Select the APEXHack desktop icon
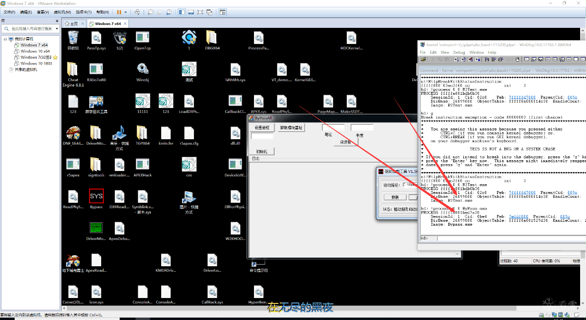Screen dimensions: 586x320 pyautogui.click(x=143, y=168)
